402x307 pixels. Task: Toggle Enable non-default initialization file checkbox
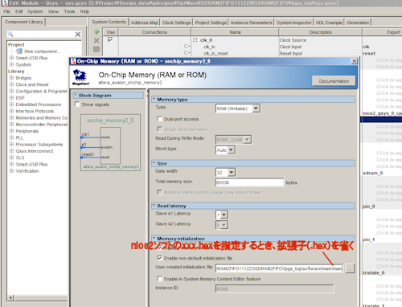pyautogui.click(x=159, y=258)
